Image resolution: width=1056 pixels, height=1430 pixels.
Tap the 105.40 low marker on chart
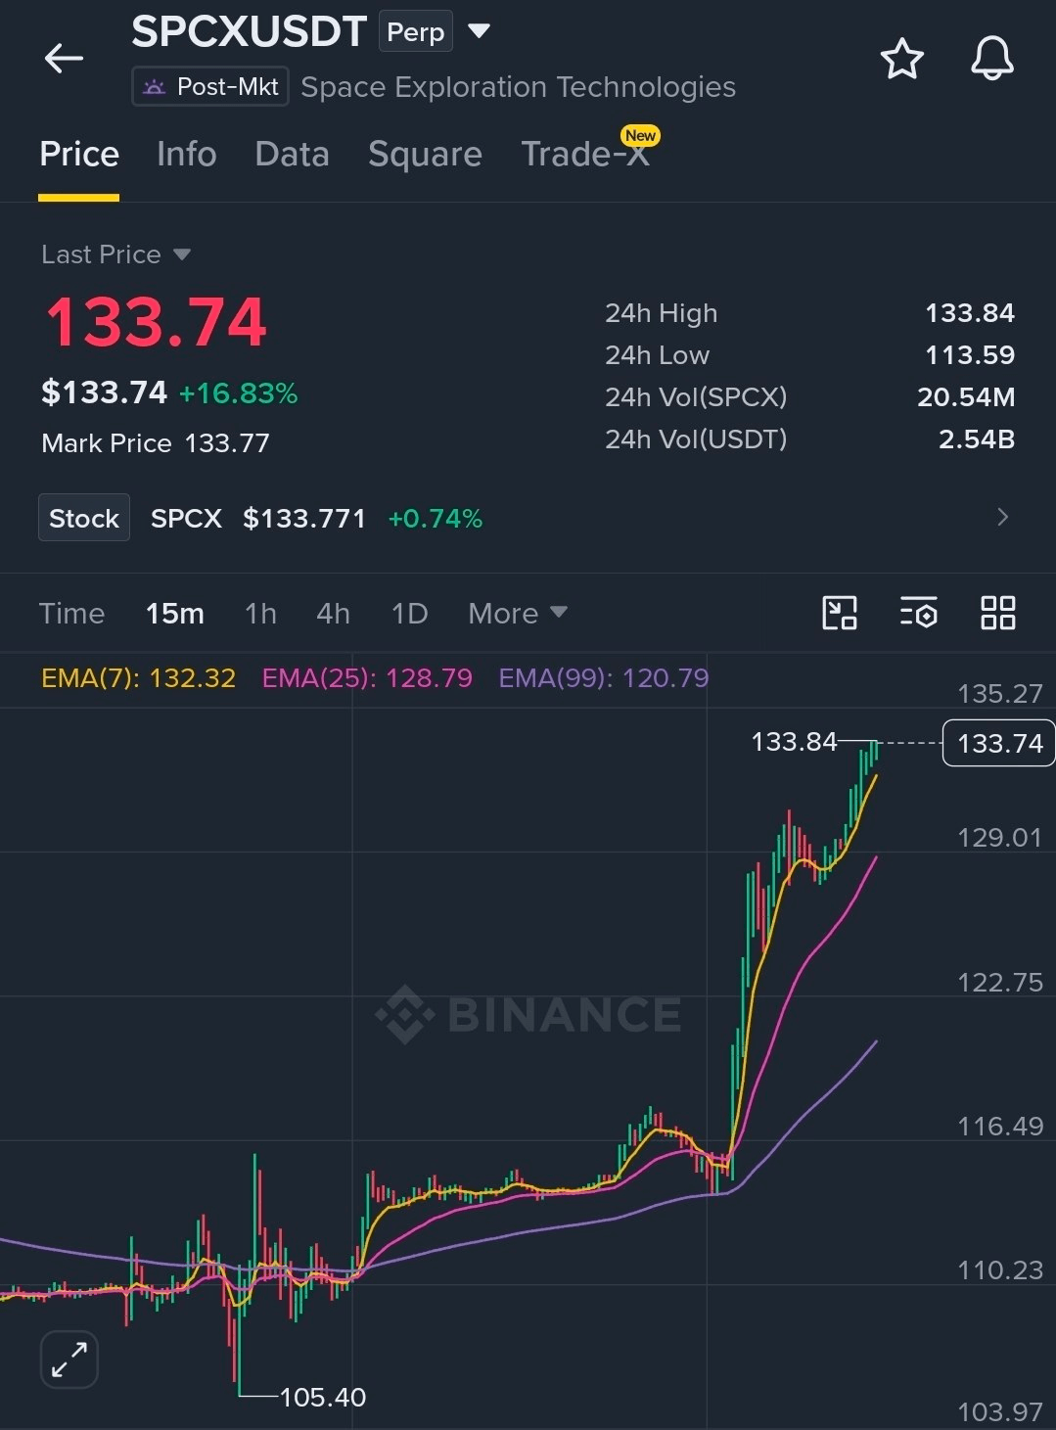(323, 1397)
